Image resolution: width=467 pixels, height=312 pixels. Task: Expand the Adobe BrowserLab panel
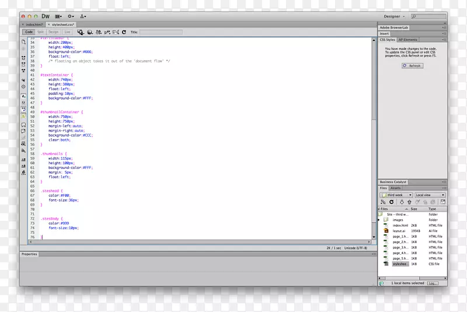(393, 27)
